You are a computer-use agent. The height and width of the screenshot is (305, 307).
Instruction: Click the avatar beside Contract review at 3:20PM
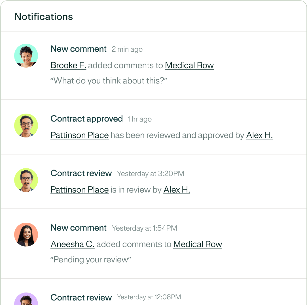[x=26, y=180]
